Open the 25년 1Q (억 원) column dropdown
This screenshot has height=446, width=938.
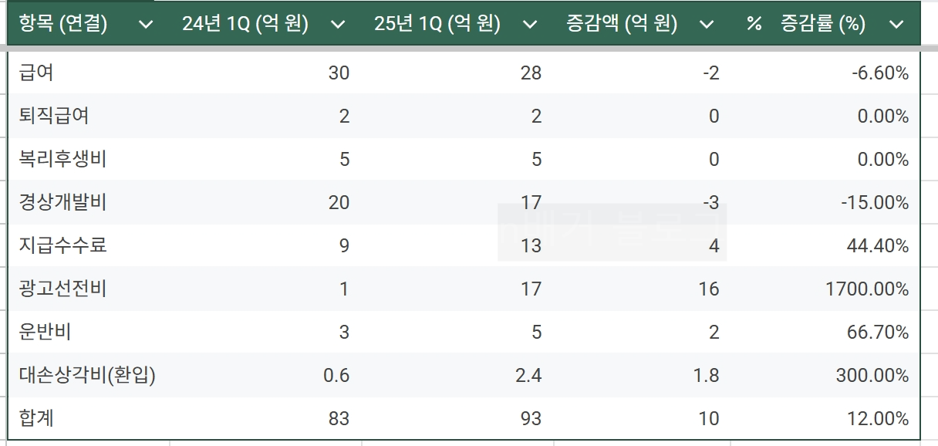(x=529, y=25)
